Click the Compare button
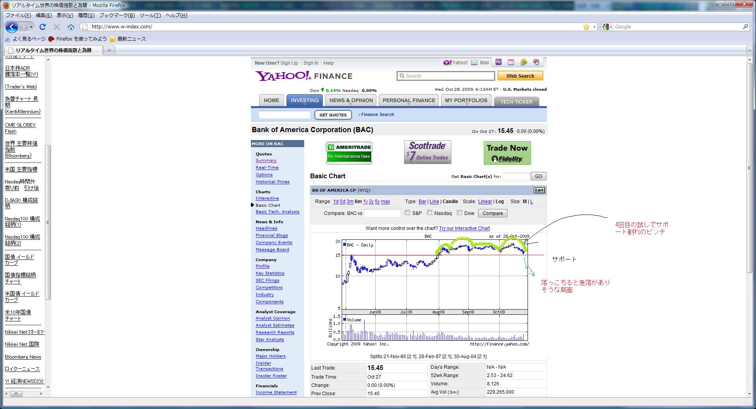The image size is (756, 409). click(x=492, y=213)
